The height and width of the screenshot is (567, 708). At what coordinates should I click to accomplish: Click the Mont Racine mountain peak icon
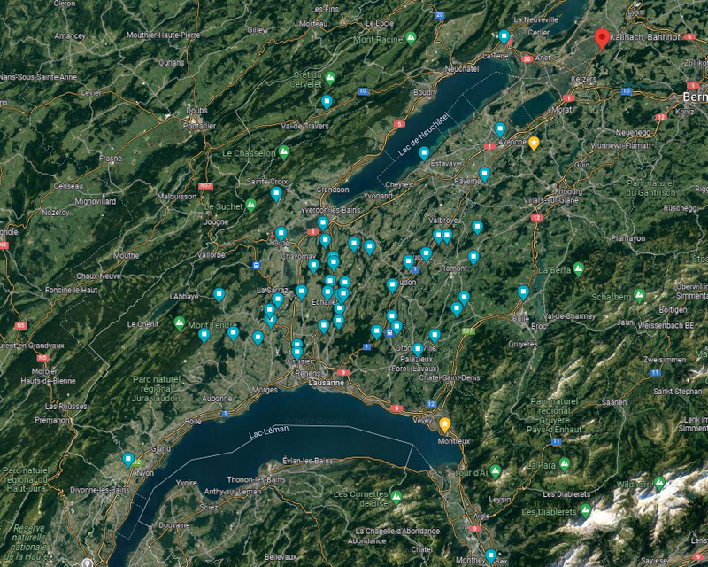pyautogui.click(x=411, y=39)
